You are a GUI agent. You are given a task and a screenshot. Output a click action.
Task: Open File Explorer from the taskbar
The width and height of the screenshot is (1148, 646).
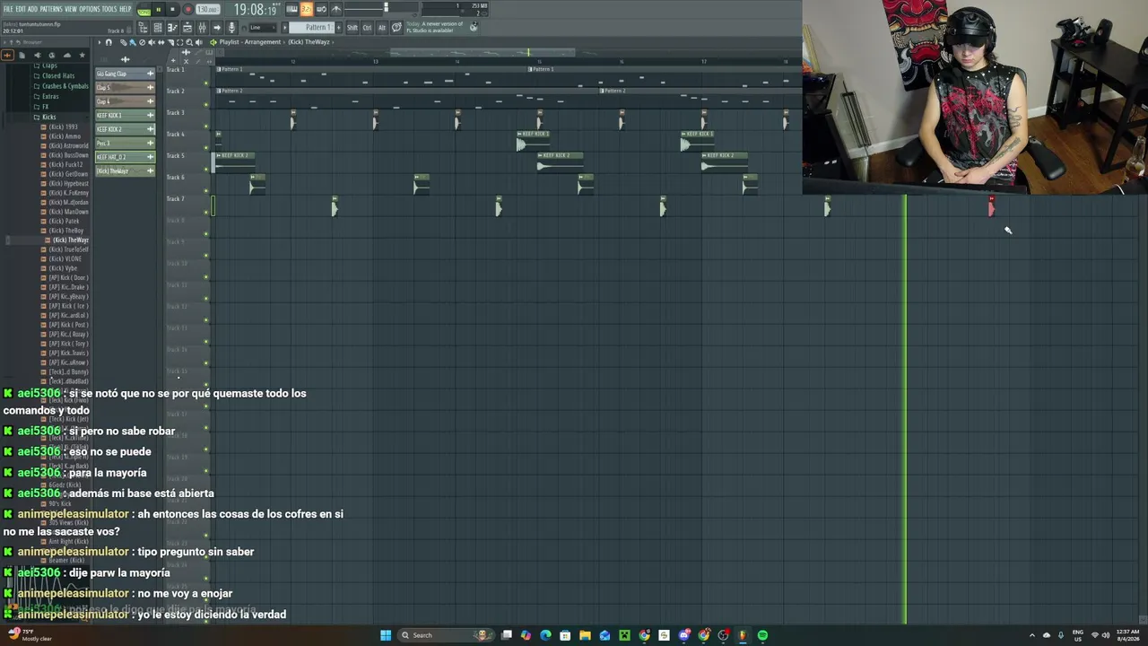[x=585, y=635]
